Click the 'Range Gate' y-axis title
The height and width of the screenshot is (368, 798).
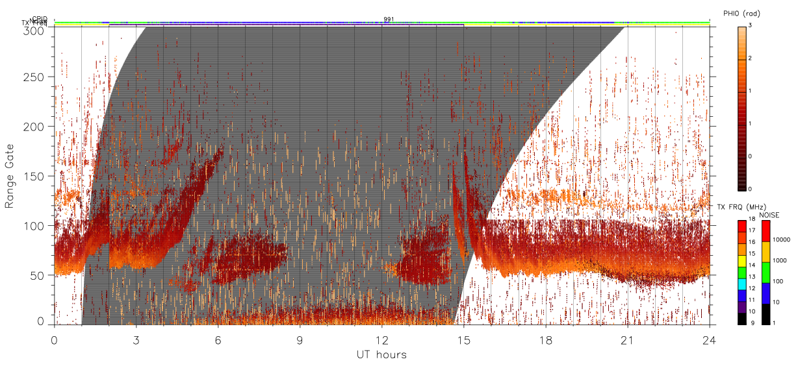pyautogui.click(x=10, y=175)
